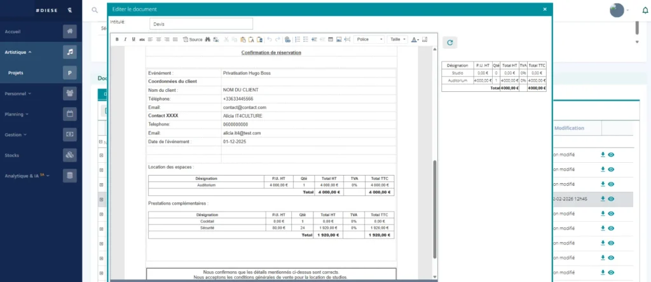Screen dimensions: 651x282
Task: Open the Replace tool in the toolbar
Action: click(x=216, y=39)
